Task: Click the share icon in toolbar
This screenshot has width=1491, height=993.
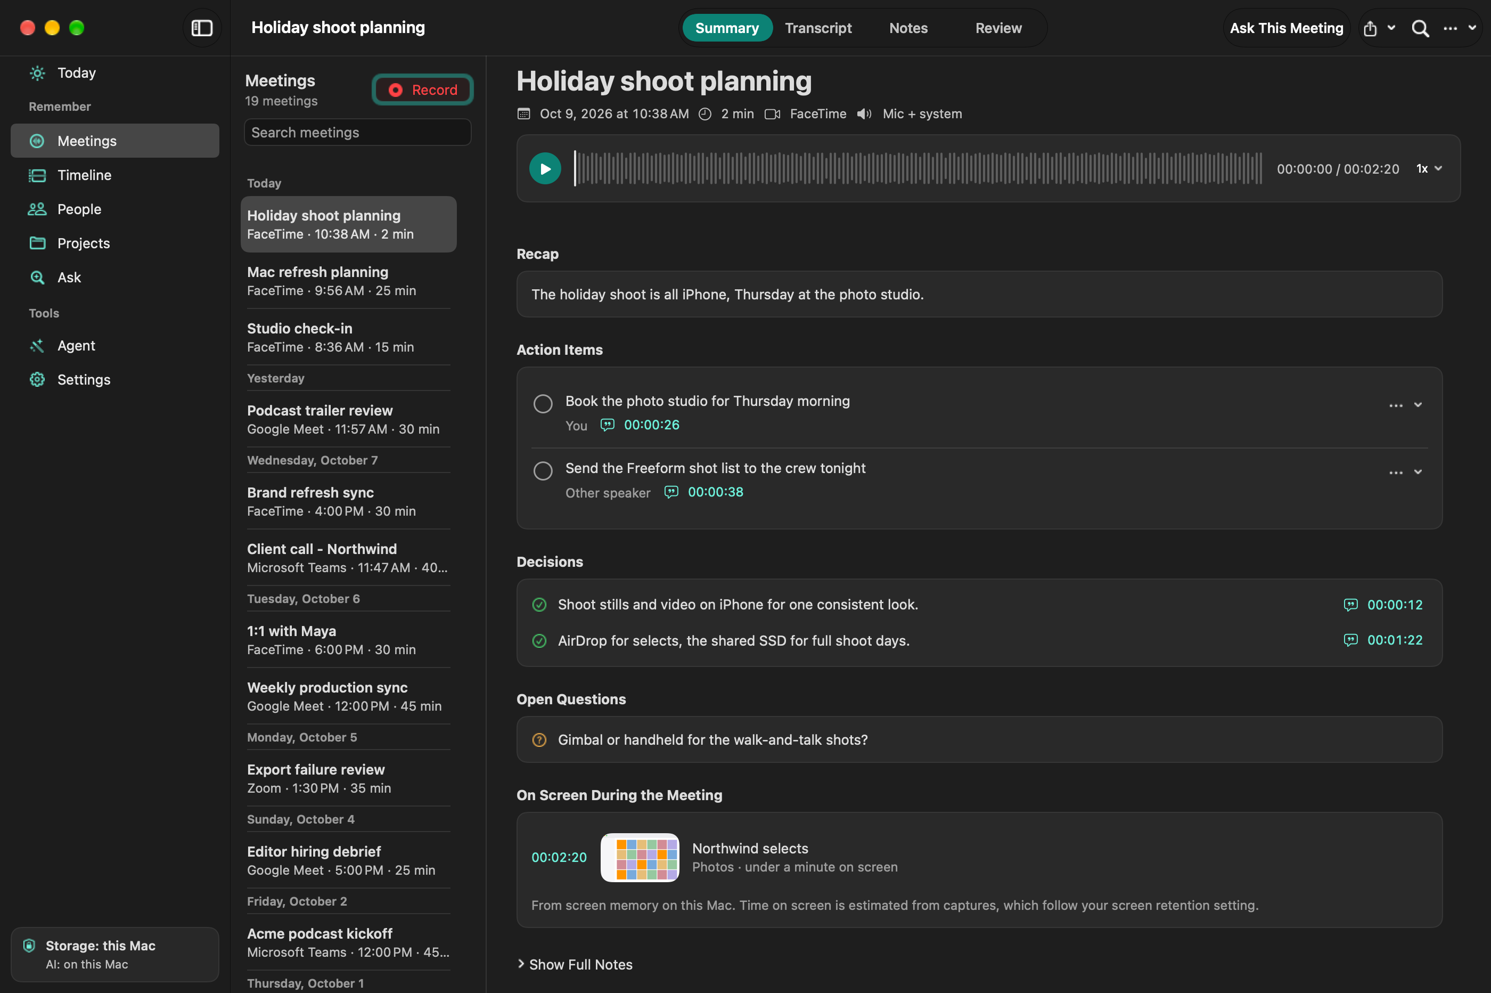Action: click(x=1370, y=28)
